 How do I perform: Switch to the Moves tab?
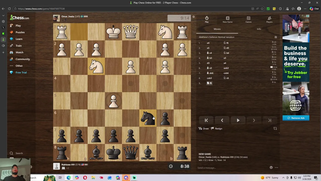point(217,29)
